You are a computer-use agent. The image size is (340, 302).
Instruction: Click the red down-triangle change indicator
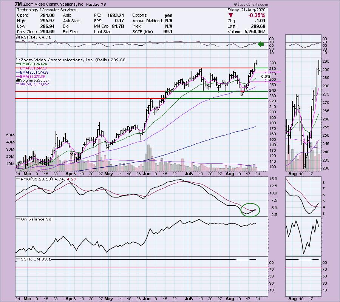[231, 15]
